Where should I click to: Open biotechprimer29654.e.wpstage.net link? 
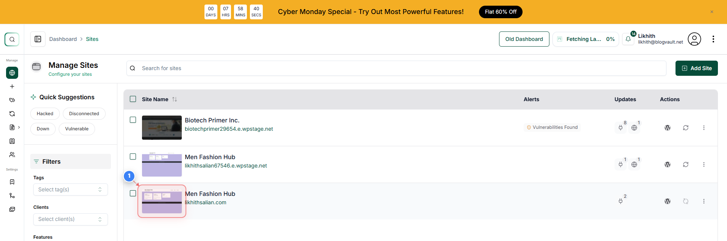[229, 129]
